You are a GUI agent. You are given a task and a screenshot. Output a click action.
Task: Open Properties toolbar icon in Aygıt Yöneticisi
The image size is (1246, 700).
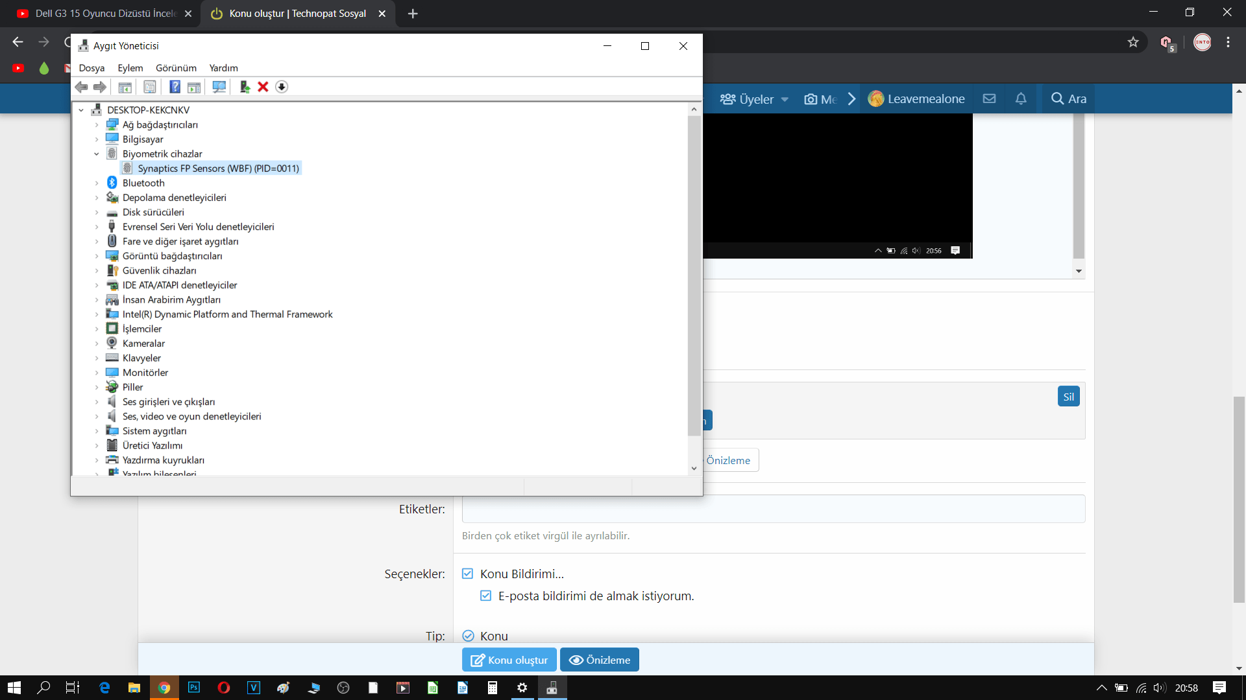click(150, 87)
